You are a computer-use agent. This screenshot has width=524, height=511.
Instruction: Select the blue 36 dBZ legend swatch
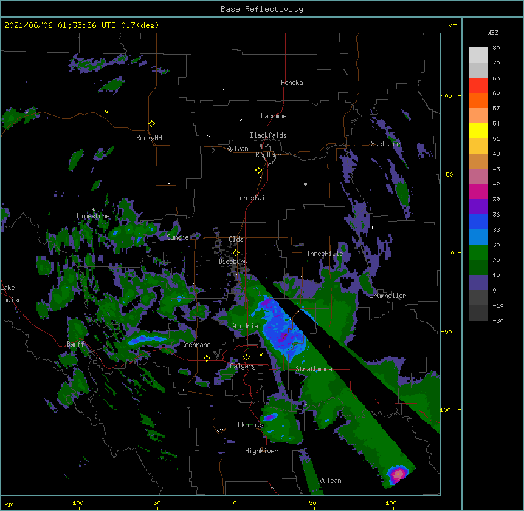coord(478,222)
